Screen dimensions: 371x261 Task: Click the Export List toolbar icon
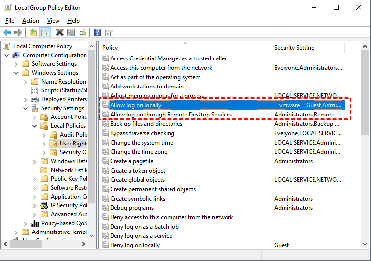click(x=83, y=32)
